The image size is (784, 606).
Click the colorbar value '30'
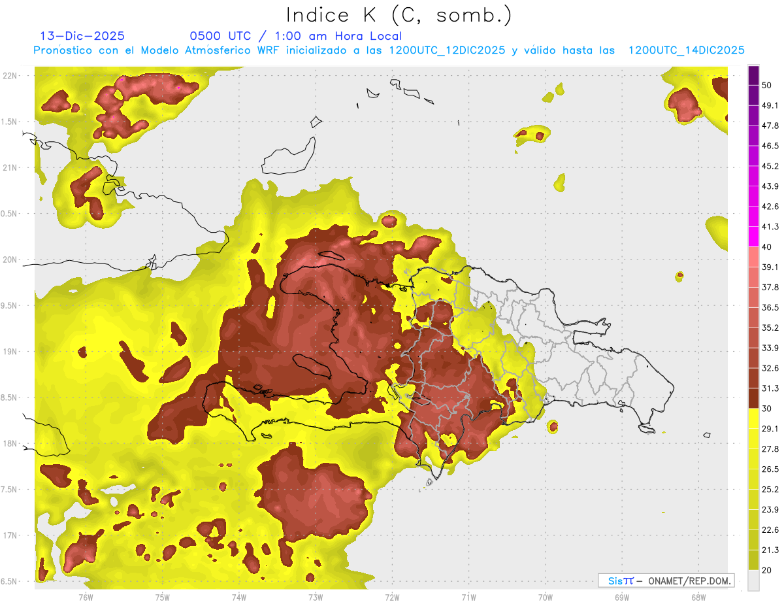pyautogui.click(x=768, y=409)
